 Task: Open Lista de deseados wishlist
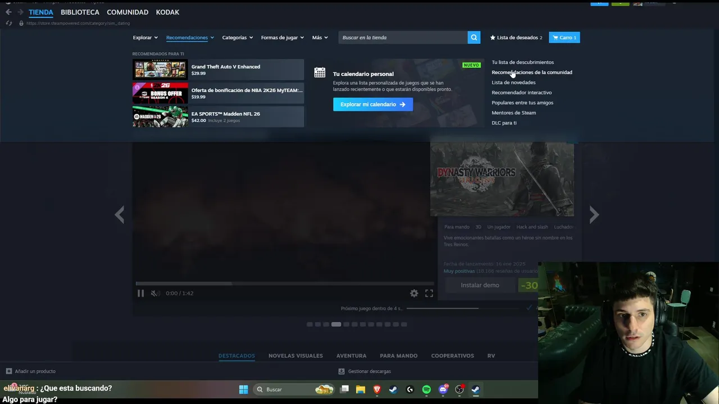516,38
